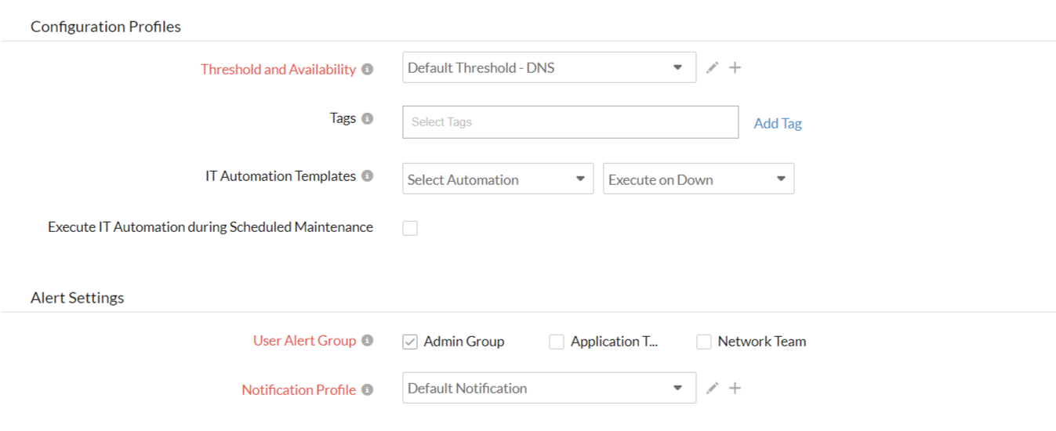Click the Alert Settings section heading
Image resolution: width=1056 pixels, height=431 pixels.
pos(78,298)
